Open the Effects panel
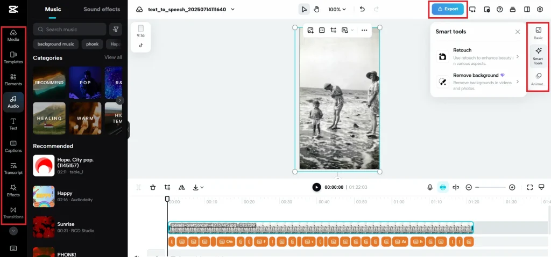This screenshot has width=551, height=257. click(13, 190)
